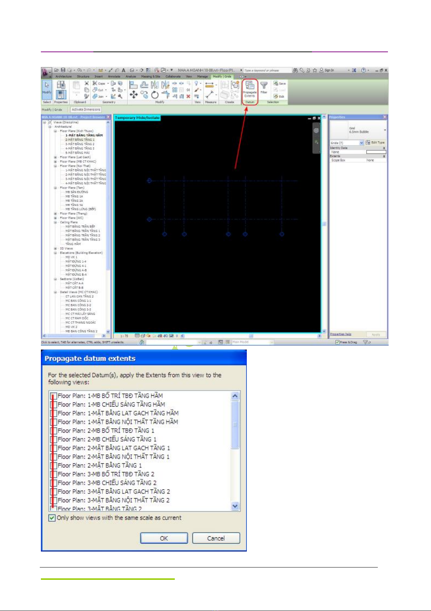
Task: Click the Properties help link
Action: pyautogui.click(x=341, y=334)
